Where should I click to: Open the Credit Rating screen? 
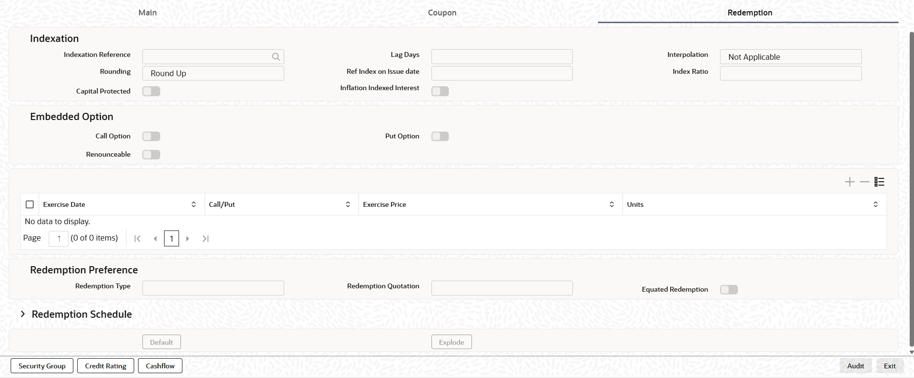click(106, 366)
